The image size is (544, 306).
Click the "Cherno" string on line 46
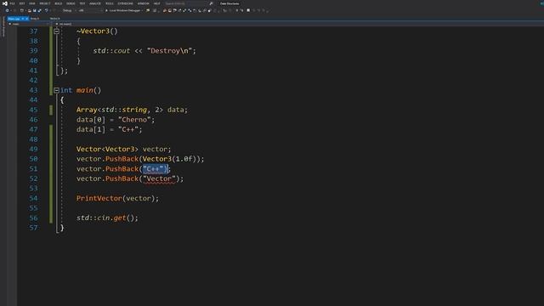pos(134,120)
